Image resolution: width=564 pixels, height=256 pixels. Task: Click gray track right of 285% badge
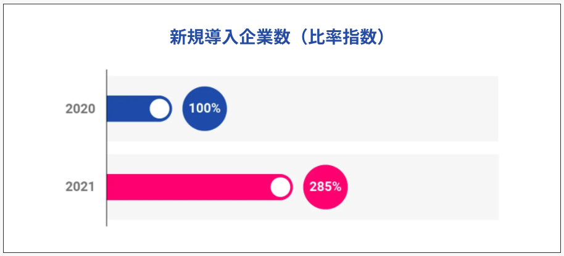[426, 187]
